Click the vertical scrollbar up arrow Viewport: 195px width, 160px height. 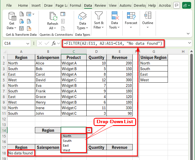192,51
